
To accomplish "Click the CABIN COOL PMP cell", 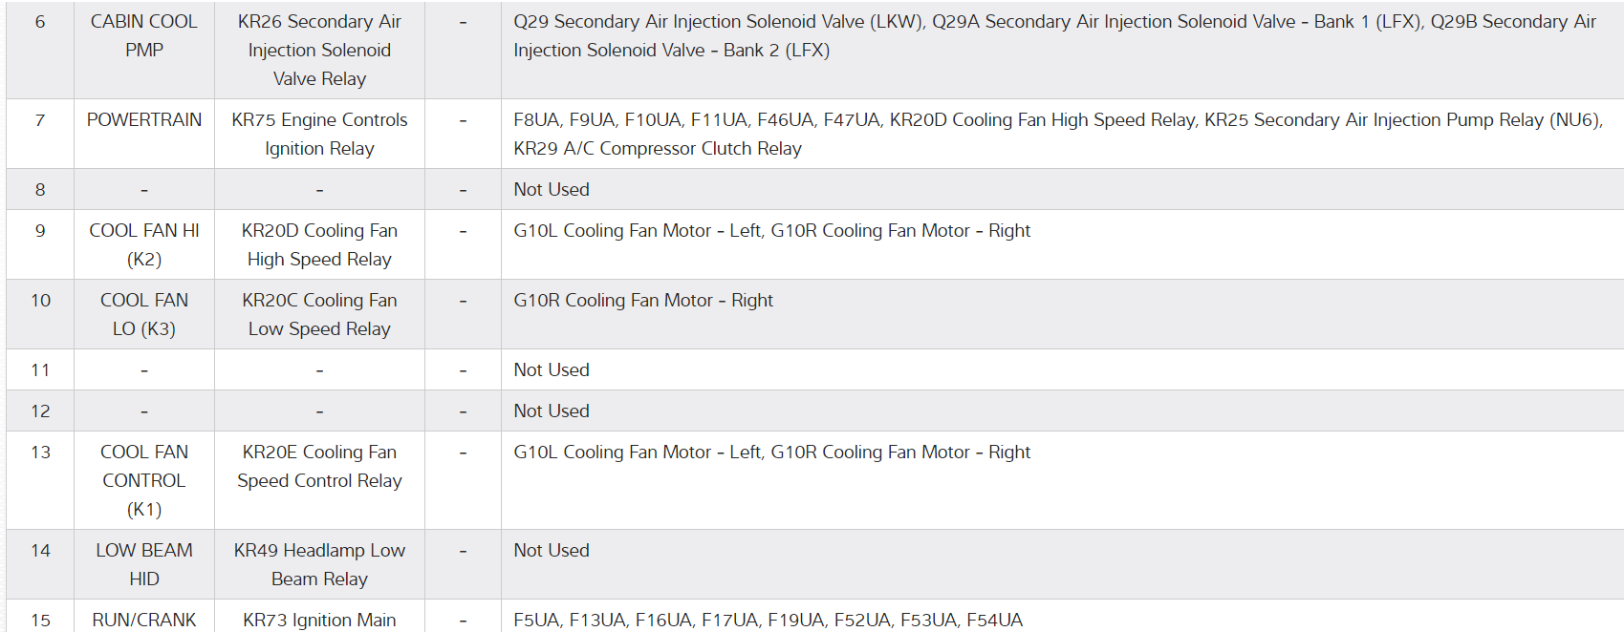I will [x=144, y=35].
